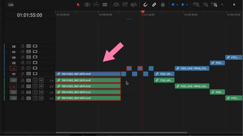Image resolution: width=243 pixels, height=136 pixels.
Task: Lock the V3 video track
Action: tap(22, 63)
